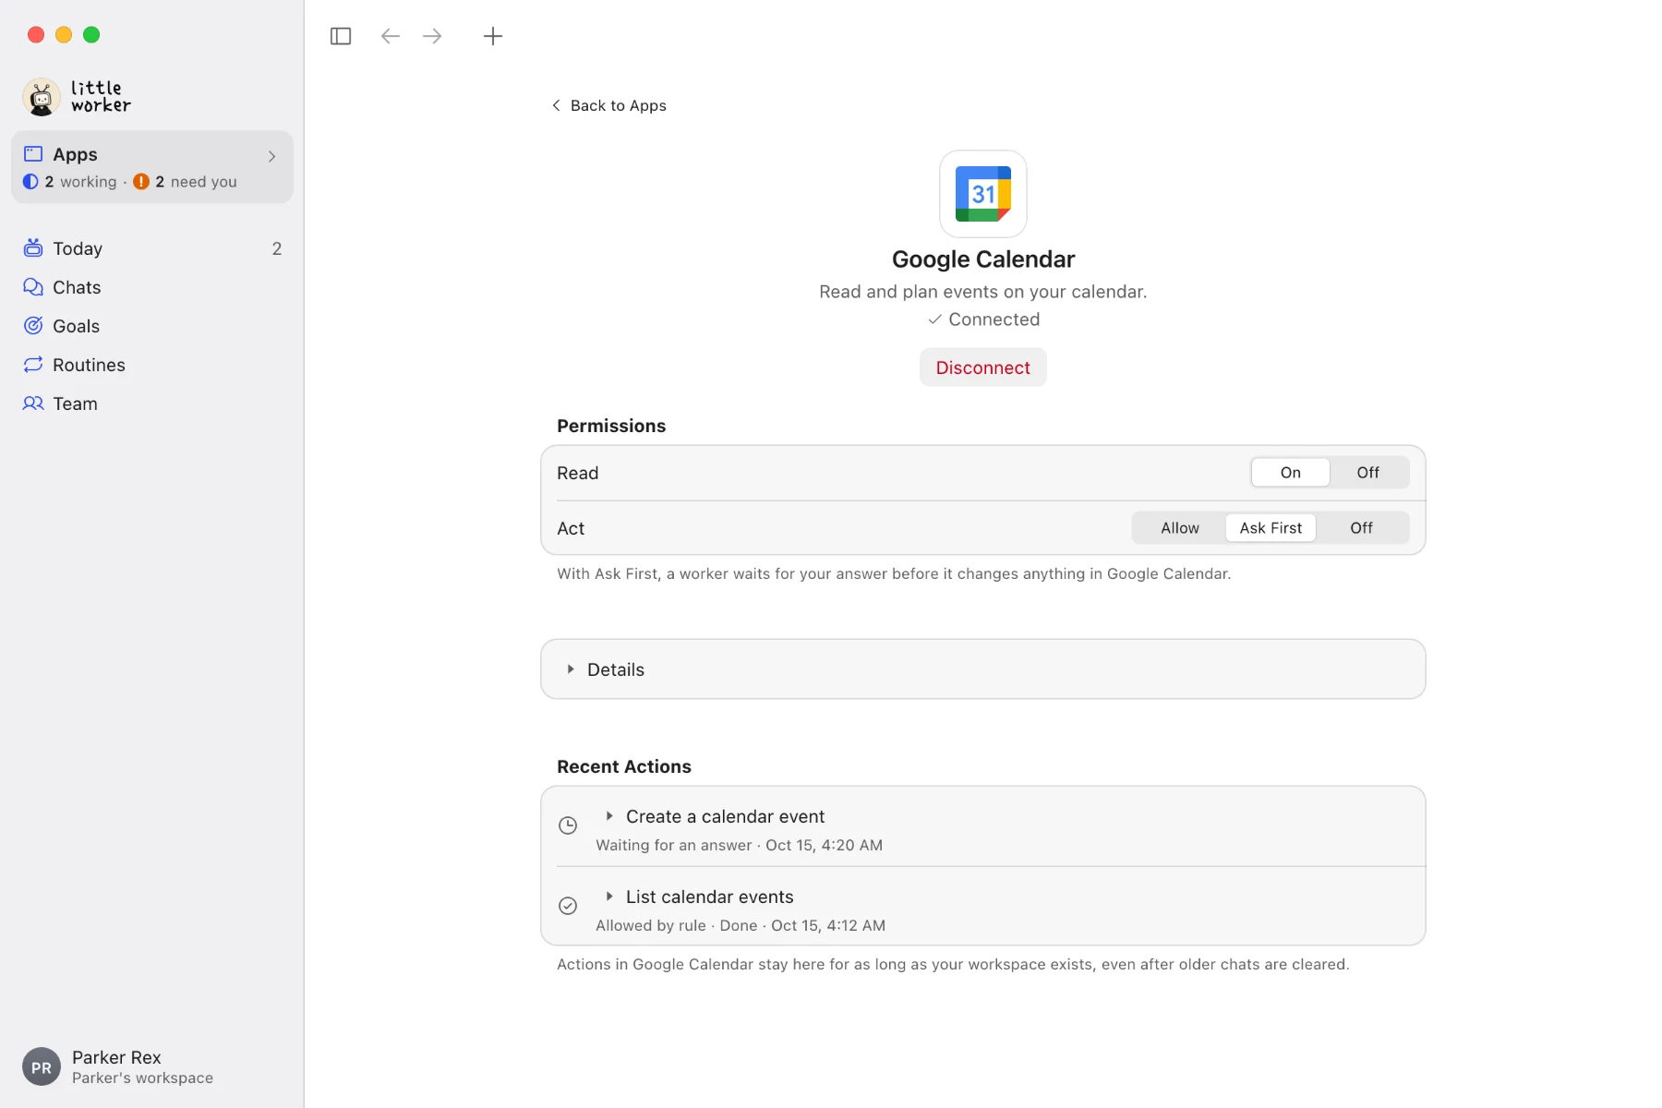Expand the List calendar events action
Viewport: 1662px width, 1108px height.
(x=609, y=897)
